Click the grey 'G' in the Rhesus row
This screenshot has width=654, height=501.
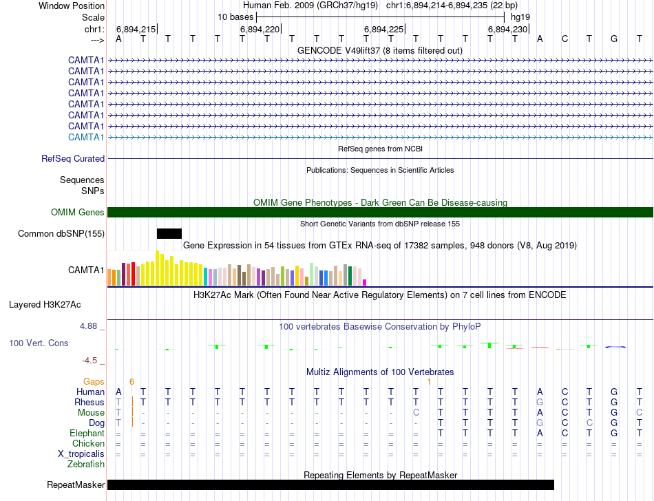click(x=540, y=403)
